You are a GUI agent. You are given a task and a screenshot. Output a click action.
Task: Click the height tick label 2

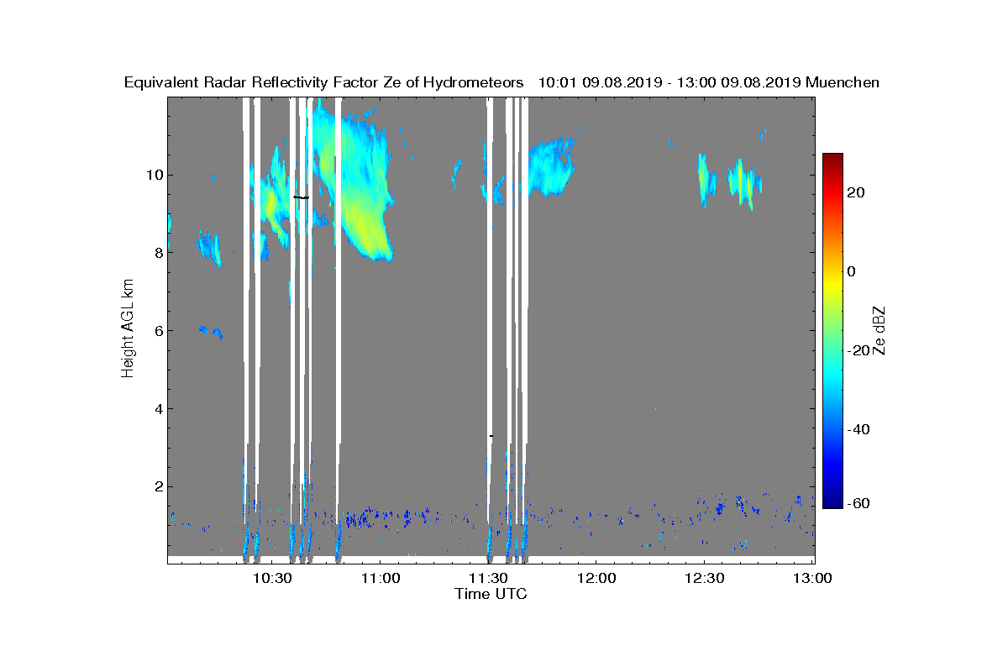click(x=158, y=486)
